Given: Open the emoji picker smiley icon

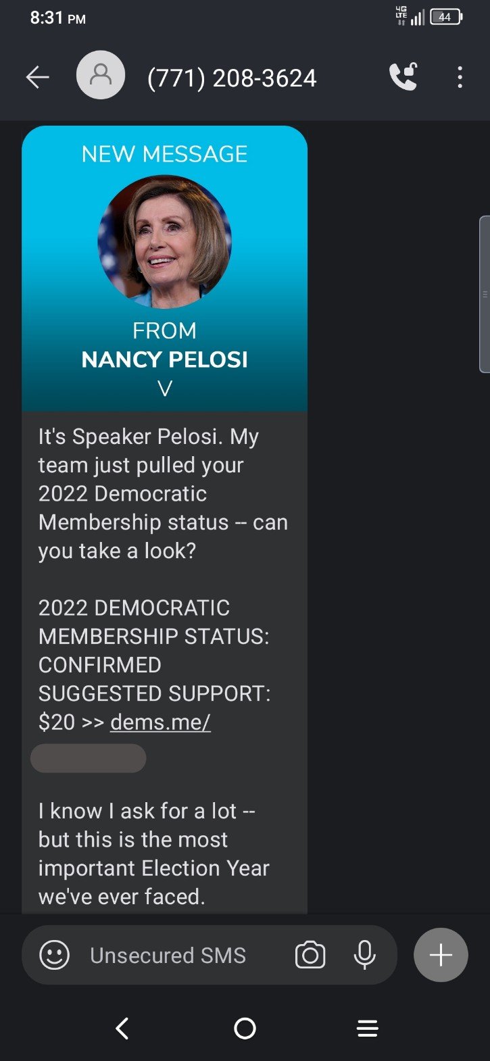Looking at the screenshot, I should 55,955.
